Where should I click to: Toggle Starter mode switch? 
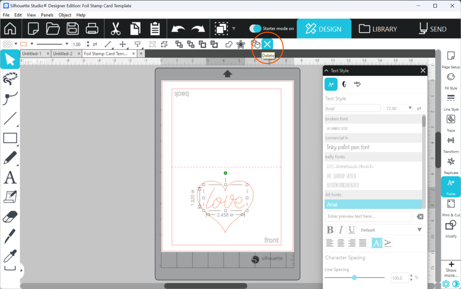point(255,29)
